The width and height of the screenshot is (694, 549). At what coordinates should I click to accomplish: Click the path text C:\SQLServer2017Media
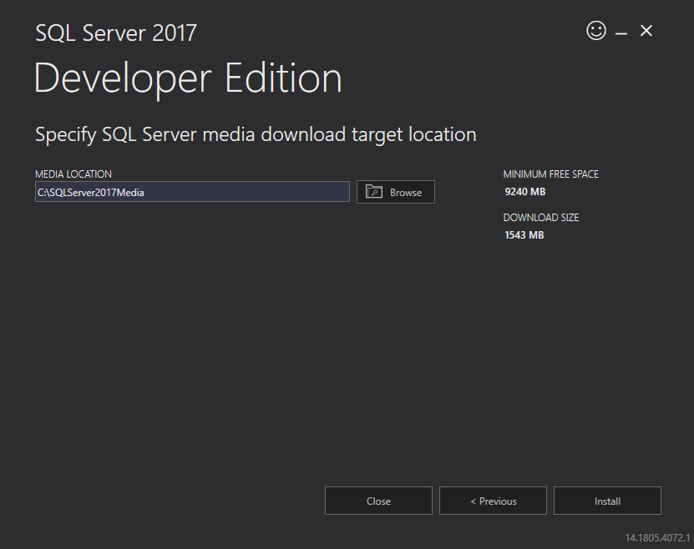coord(92,191)
